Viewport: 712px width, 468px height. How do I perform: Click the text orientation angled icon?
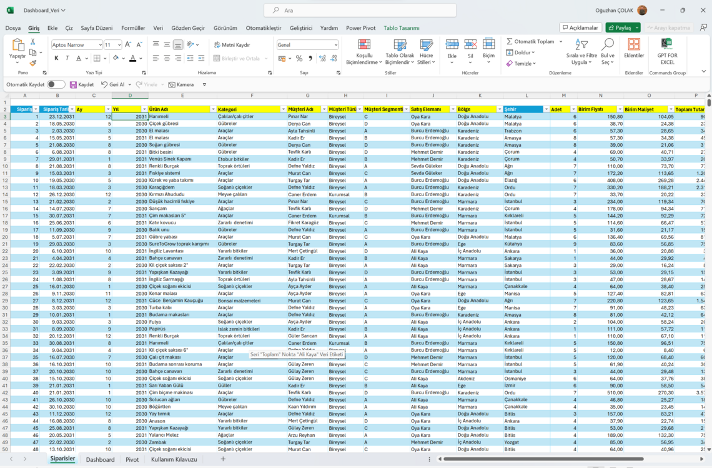point(190,44)
